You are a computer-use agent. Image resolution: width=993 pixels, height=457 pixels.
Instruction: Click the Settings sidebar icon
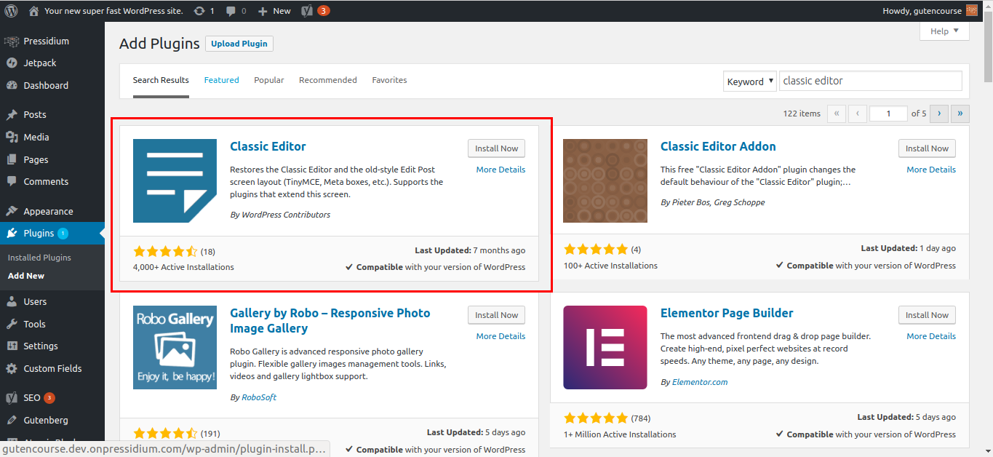[12, 346]
